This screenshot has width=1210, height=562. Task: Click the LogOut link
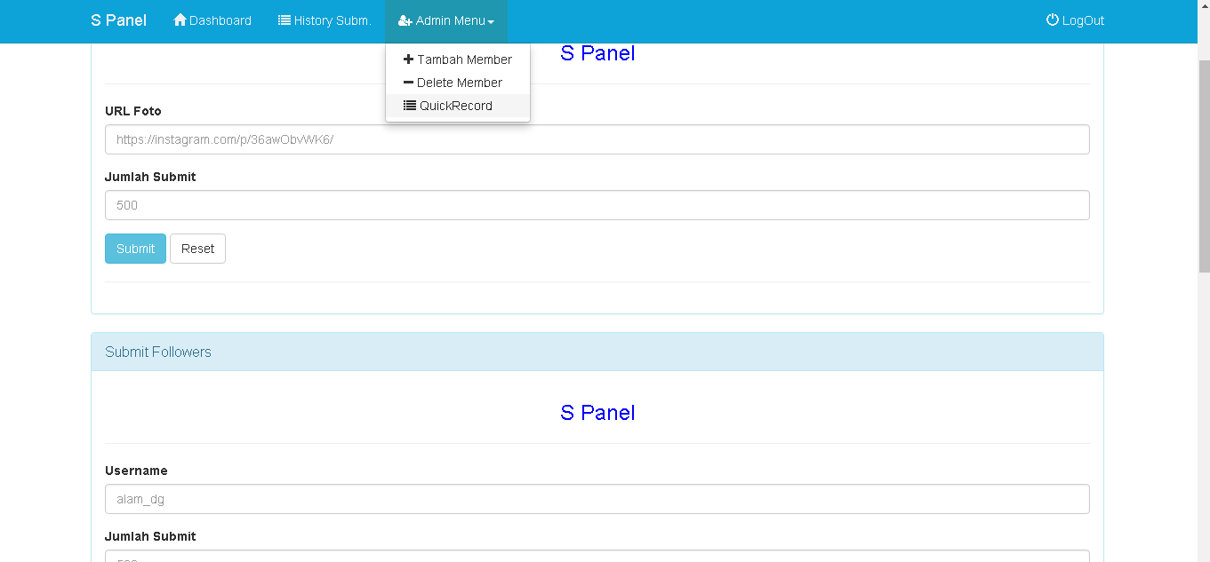click(x=1082, y=20)
